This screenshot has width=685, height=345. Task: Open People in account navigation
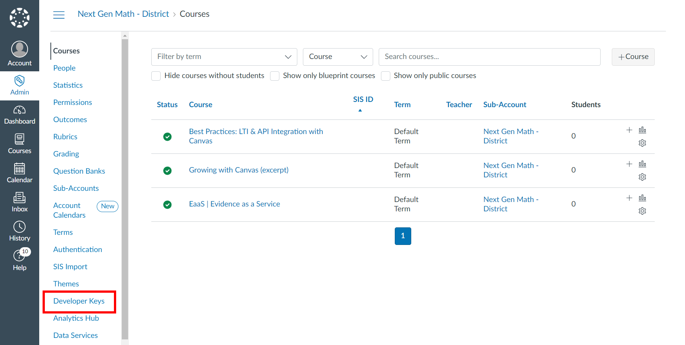click(64, 68)
